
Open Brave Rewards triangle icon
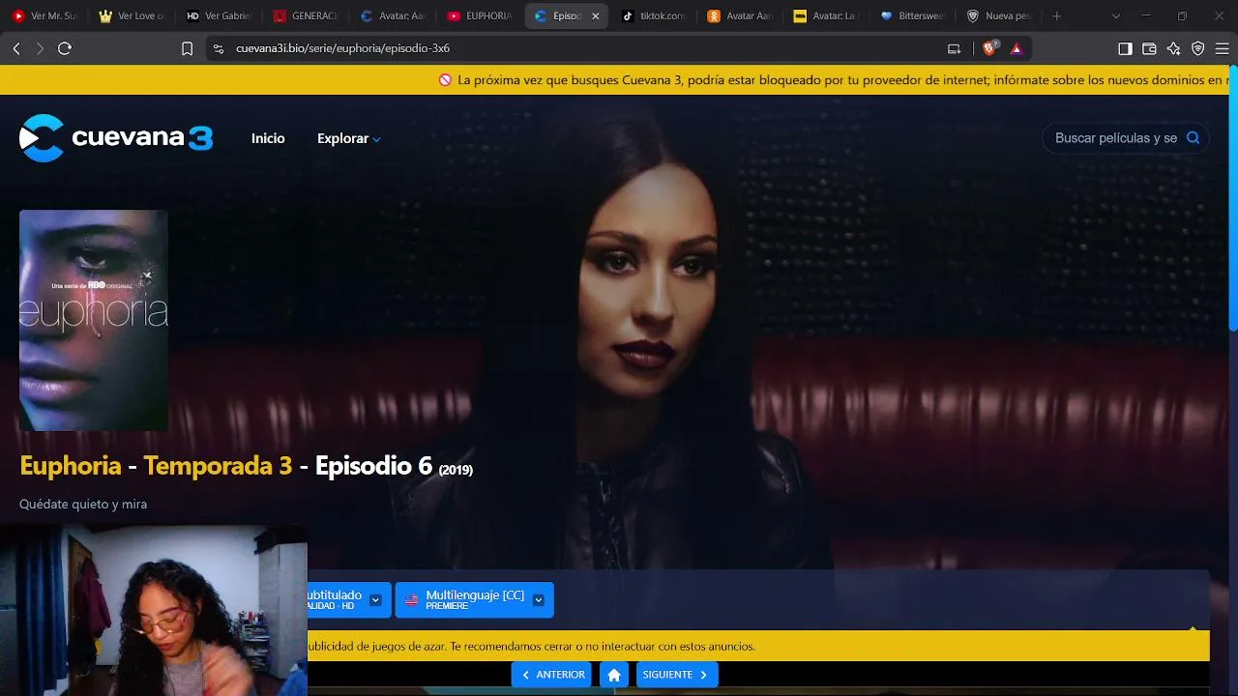pos(1017,48)
